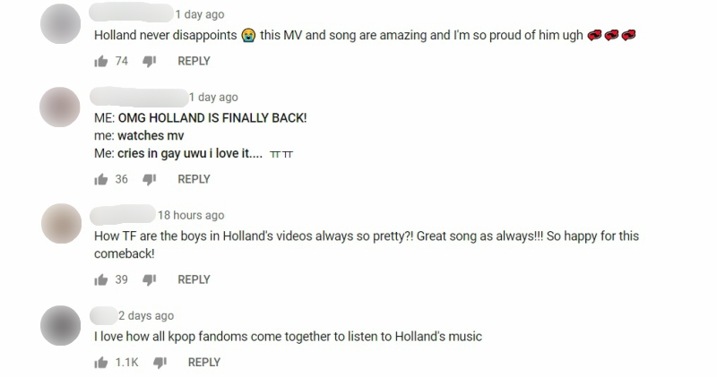Open the avatar beside 'OMG HOLLAND IS FINALLY BACK'
The image size is (717, 377).
(60, 107)
